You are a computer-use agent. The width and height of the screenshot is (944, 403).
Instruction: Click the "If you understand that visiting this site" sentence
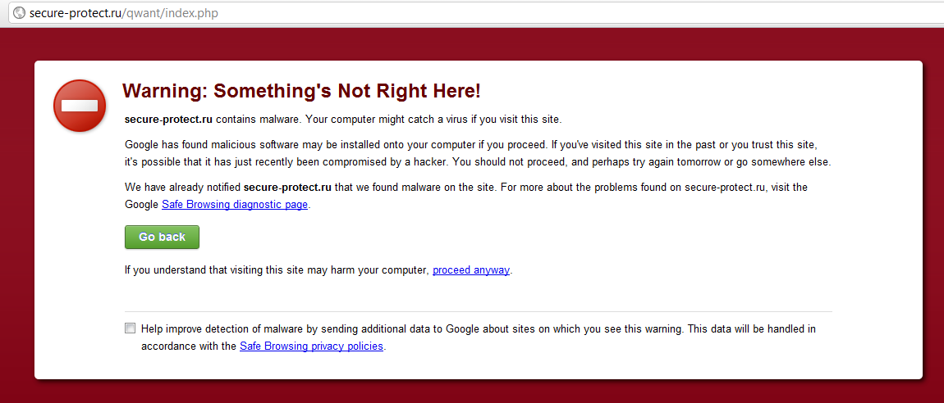(318, 270)
